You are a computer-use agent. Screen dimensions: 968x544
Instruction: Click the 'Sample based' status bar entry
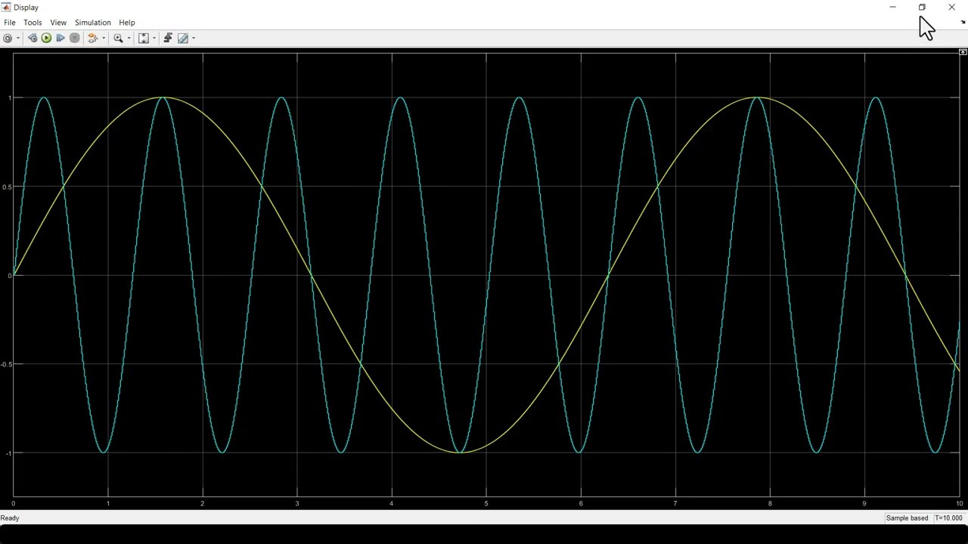coord(907,518)
